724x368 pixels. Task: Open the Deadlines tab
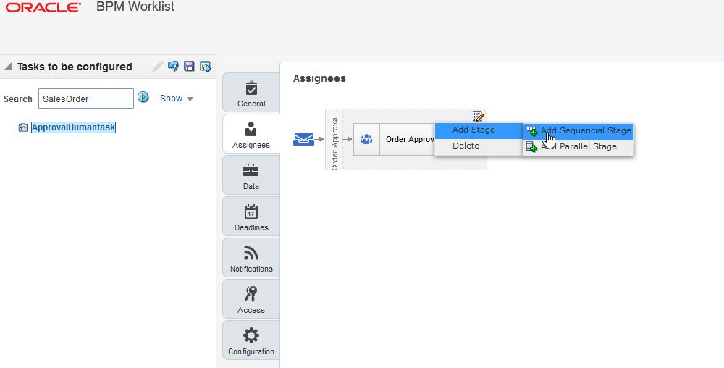[251, 216]
